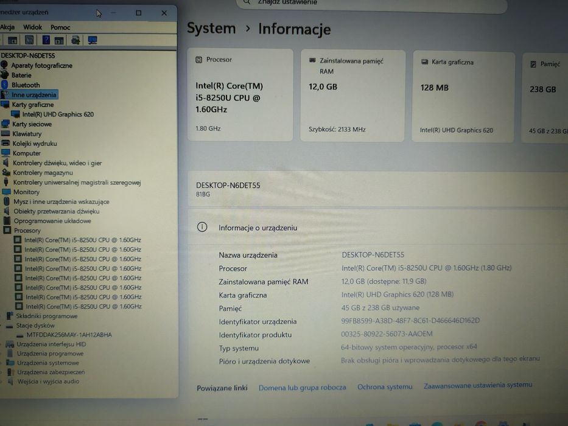Click the Procesor info card
This screenshot has width=568, height=426.
pos(240,95)
